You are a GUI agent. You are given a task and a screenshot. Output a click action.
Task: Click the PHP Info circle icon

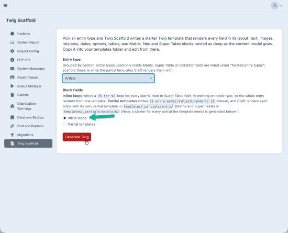(x=12, y=60)
